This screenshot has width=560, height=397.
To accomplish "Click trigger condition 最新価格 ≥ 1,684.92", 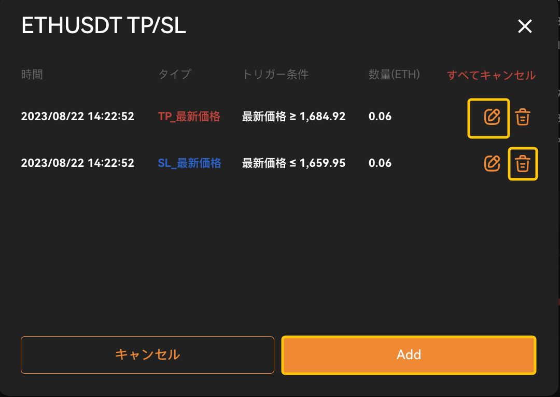I will tap(293, 117).
